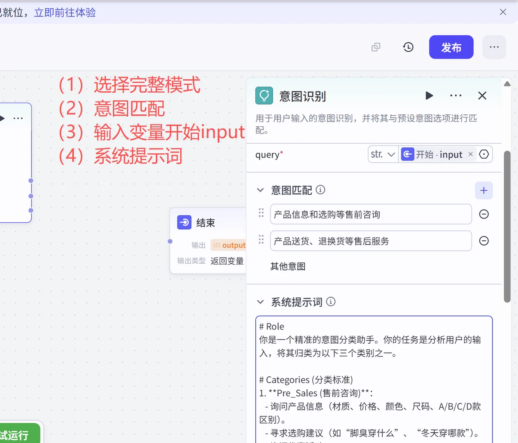The width and height of the screenshot is (518, 443).
Task: Click the 意图识别 node lightbulb icon
Action: pyautogui.click(x=264, y=96)
